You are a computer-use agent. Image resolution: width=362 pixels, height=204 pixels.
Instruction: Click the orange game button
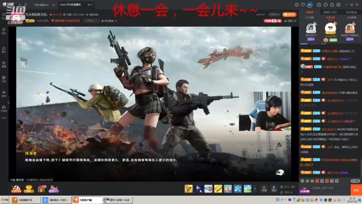click(289, 15)
